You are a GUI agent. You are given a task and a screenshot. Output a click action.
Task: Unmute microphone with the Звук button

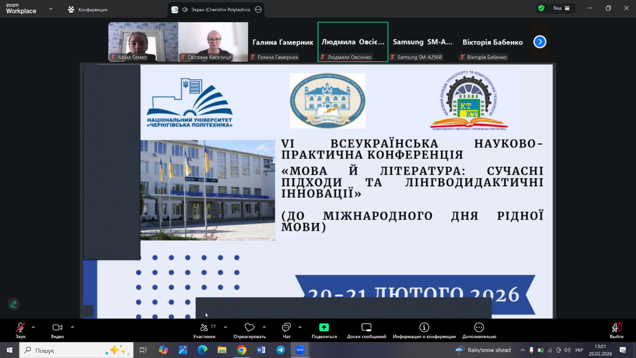coord(20,330)
